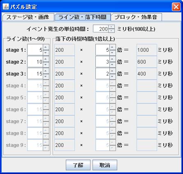The image size is (183, 174).
Task: Close the パズル設定 dialog
Action: pos(176,7)
